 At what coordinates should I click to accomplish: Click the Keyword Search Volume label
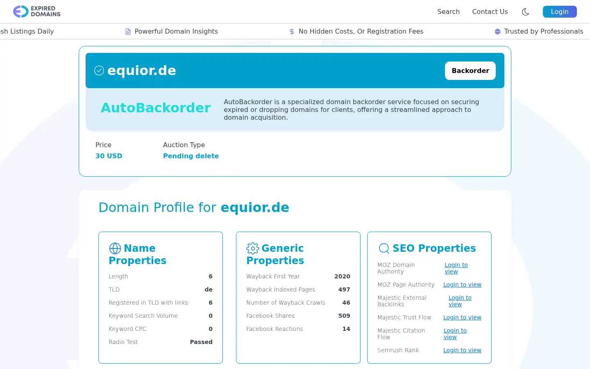[x=143, y=316]
